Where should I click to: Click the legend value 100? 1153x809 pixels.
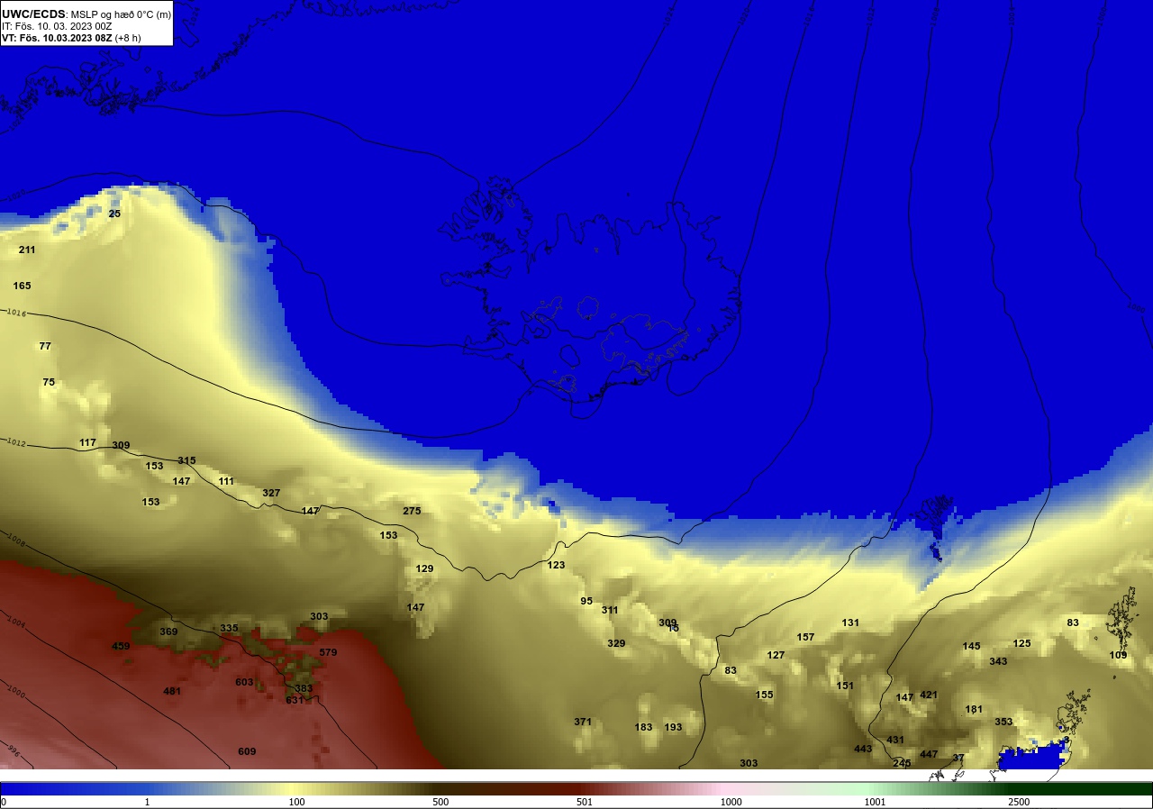tap(296, 802)
